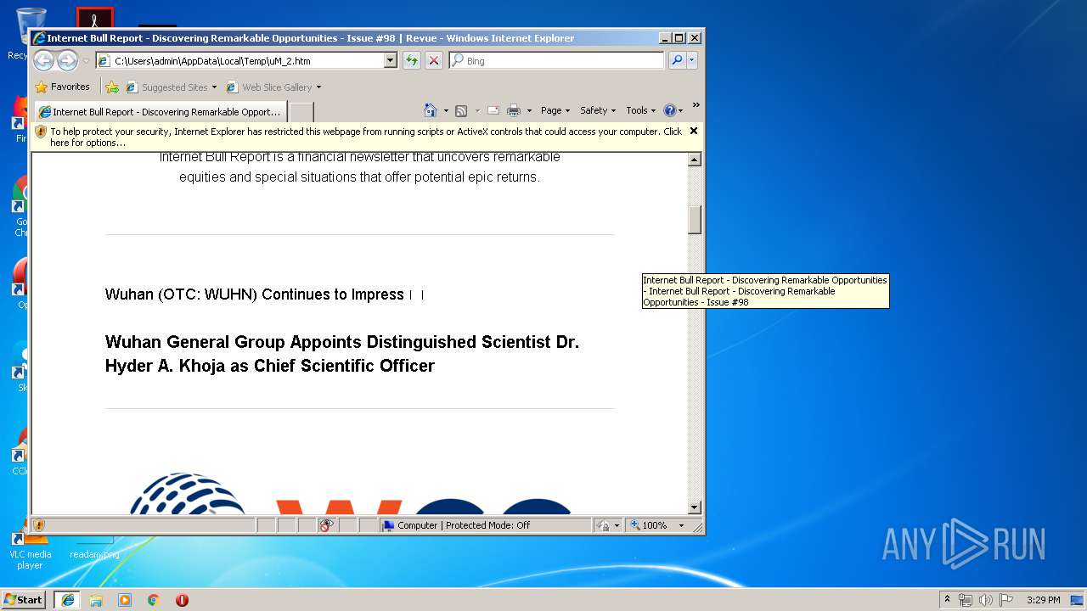Go back with the Back arrow button

pos(43,60)
